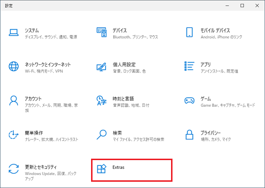This screenshot has width=265, height=188.
Task: Click the 更新とセキュリティ sync arrows icon
Action: tap(13, 169)
